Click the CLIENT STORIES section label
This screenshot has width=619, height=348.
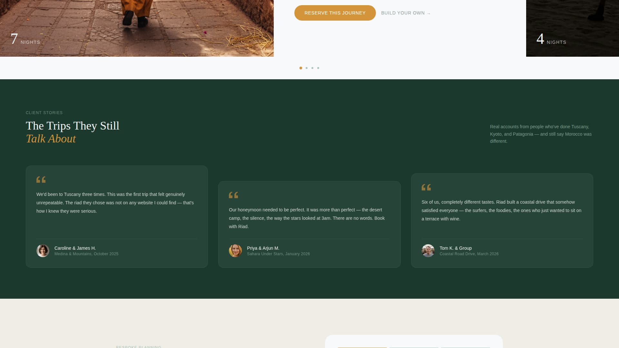44,112
